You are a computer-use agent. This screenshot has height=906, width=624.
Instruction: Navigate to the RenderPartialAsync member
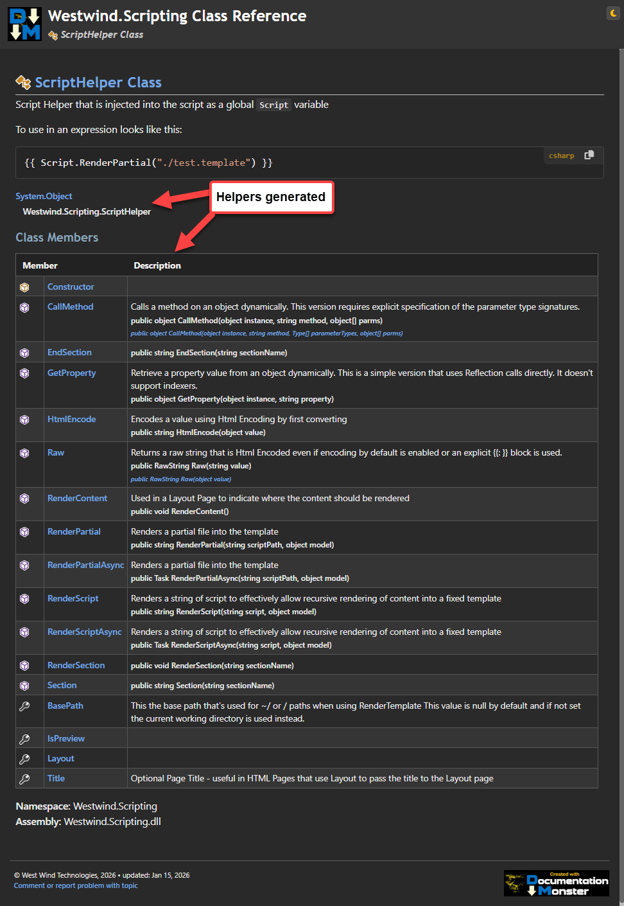[x=85, y=565]
